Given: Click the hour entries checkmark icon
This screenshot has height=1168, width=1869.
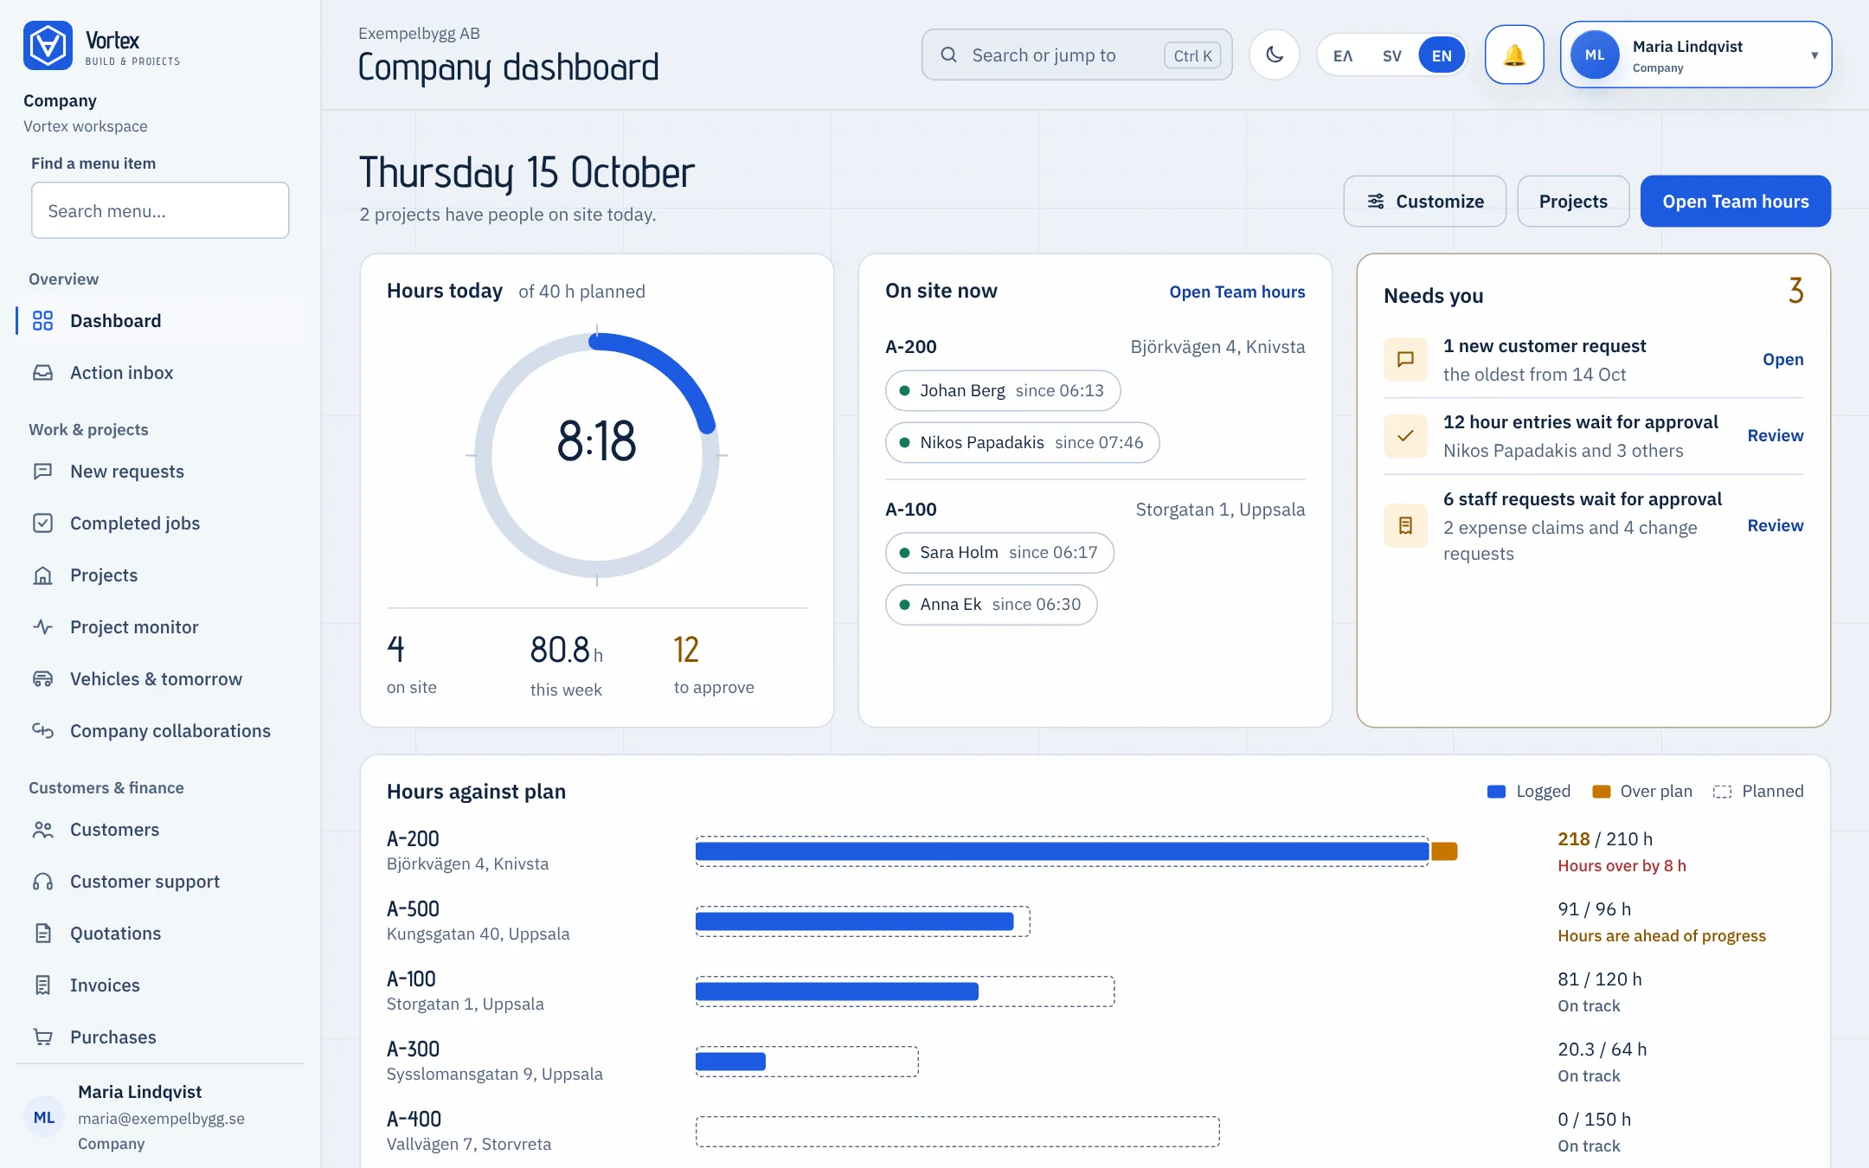Looking at the screenshot, I should [x=1405, y=436].
